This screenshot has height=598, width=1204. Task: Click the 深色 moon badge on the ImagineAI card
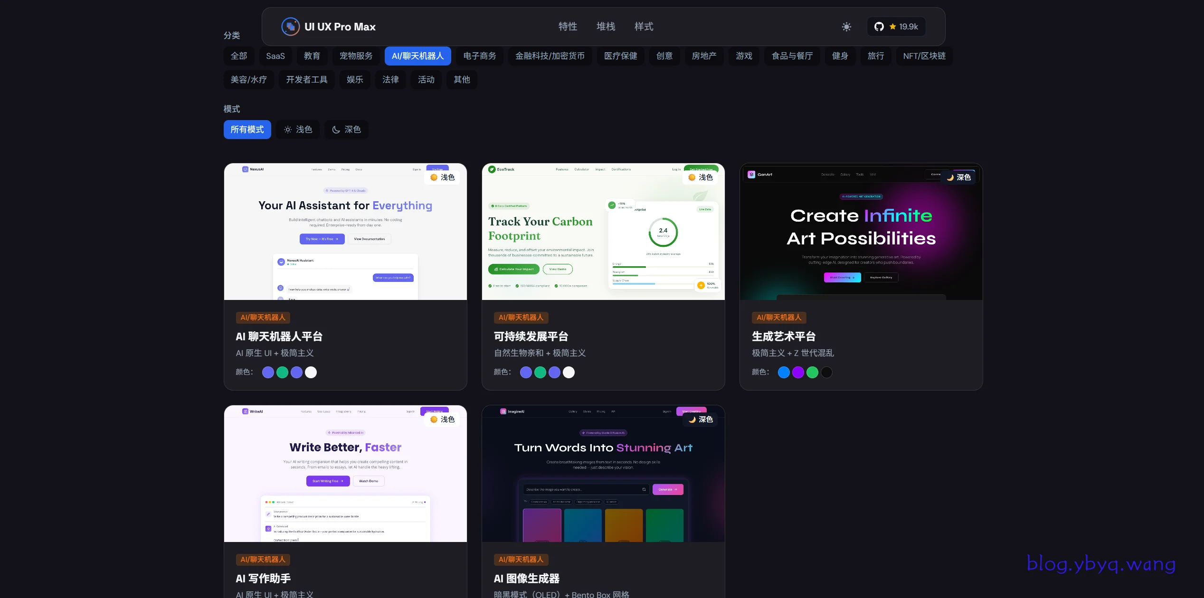(701, 420)
